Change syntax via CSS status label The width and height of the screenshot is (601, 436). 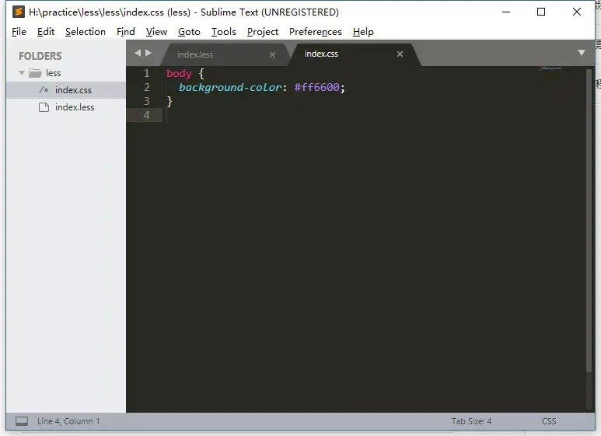click(548, 421)
